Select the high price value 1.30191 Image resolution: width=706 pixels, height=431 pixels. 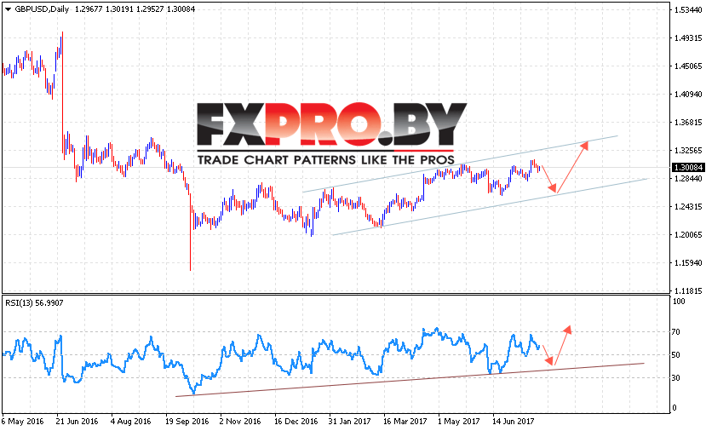(x=119, y=9)
